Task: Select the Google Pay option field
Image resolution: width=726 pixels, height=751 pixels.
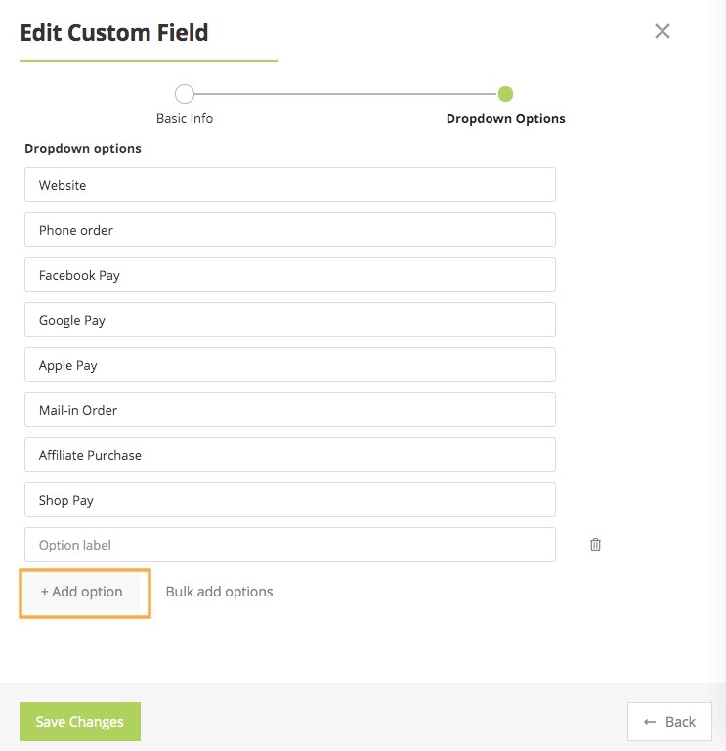Action: point(289,320)
